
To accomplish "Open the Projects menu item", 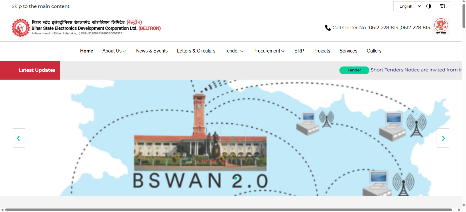I will click(322, 51).
